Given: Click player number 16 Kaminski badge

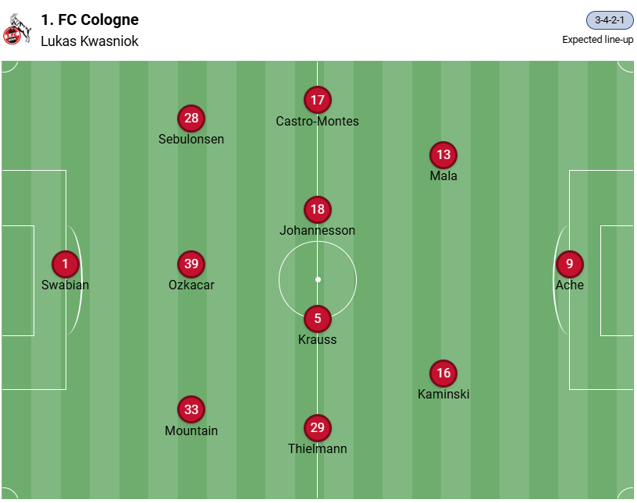Looking at the screenshot, I should (x=443, y=373).
